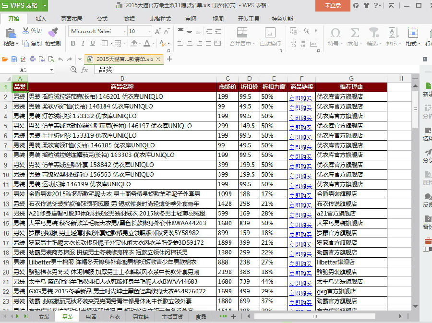Select the 生活百货 sheet tab
Screen dimensions: 432x323
172,317
